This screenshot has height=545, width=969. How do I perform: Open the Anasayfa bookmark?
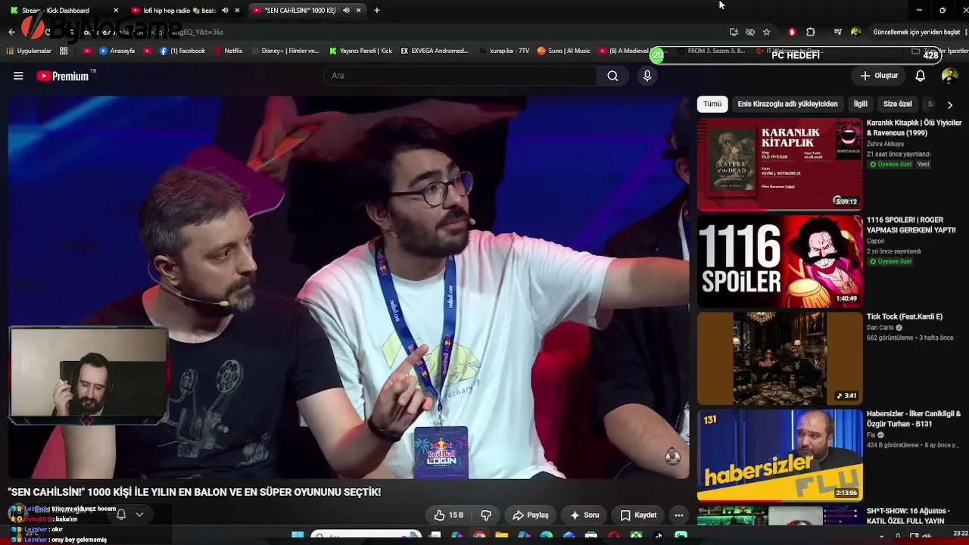(117, 51)
